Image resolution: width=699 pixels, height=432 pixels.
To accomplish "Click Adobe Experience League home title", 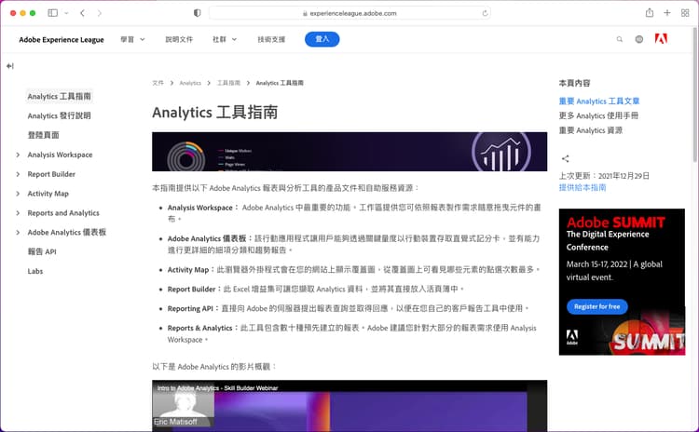I will click(62, 40).
